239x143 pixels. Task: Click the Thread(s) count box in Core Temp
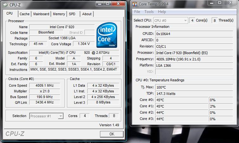[x=215, y=20]
